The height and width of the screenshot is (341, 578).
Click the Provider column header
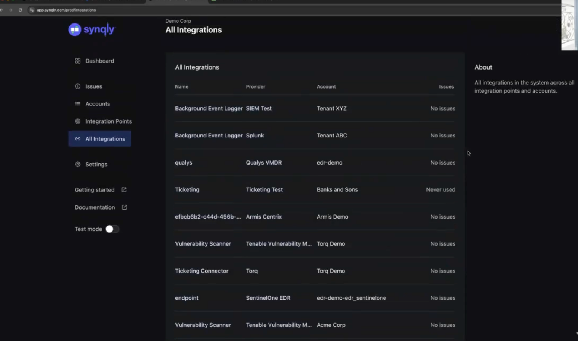pyautogui.click(x=255, y=87)
